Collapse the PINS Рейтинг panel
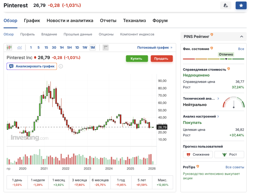 (241, 37)
